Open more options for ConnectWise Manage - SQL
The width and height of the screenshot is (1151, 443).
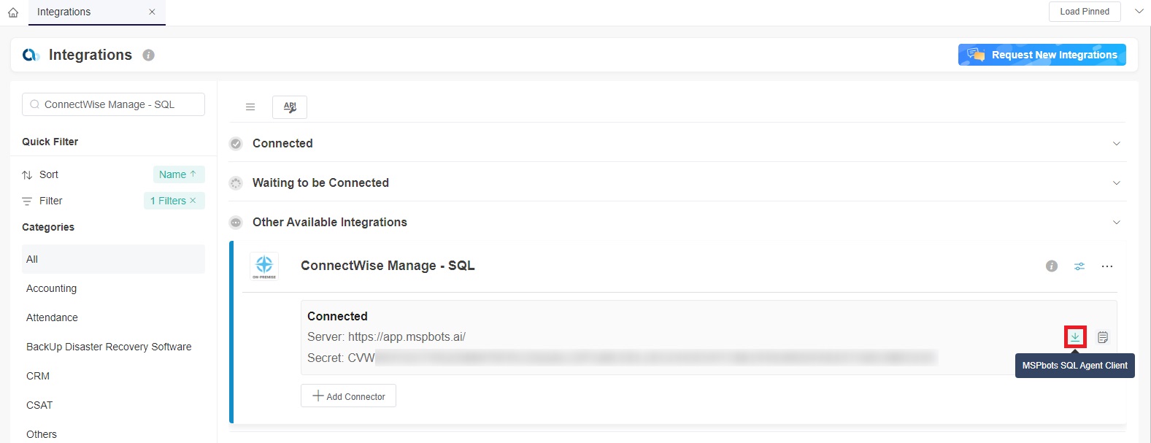click(1107, 266)
